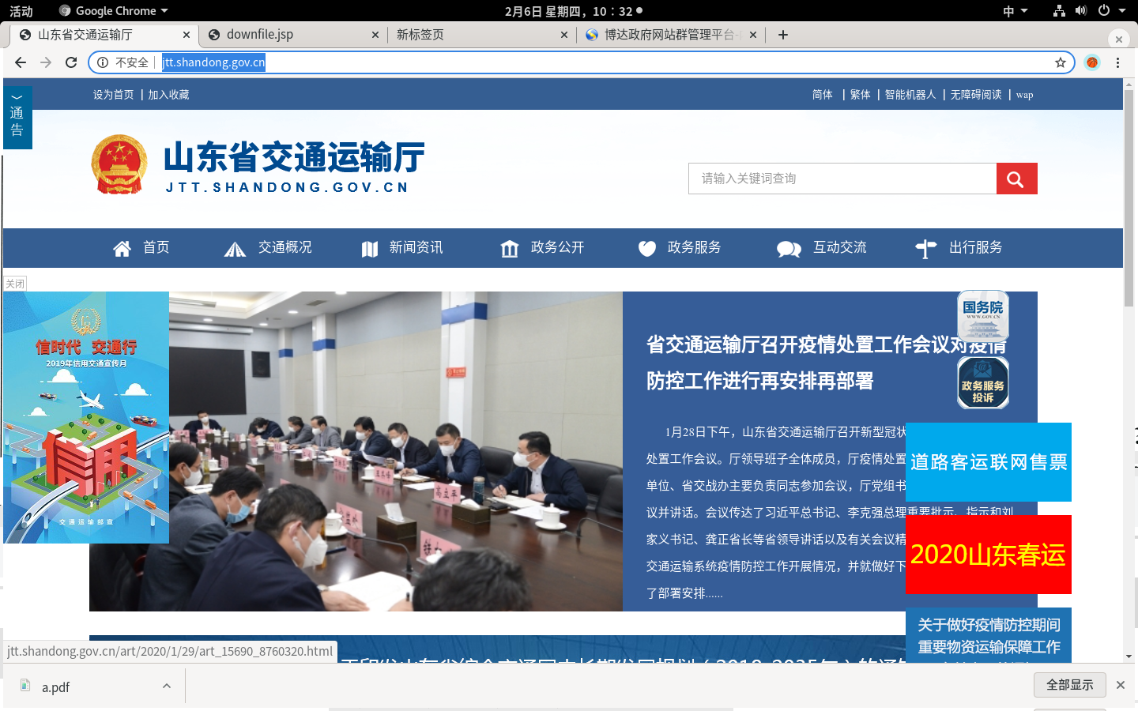Click the site security info icon

103,62
